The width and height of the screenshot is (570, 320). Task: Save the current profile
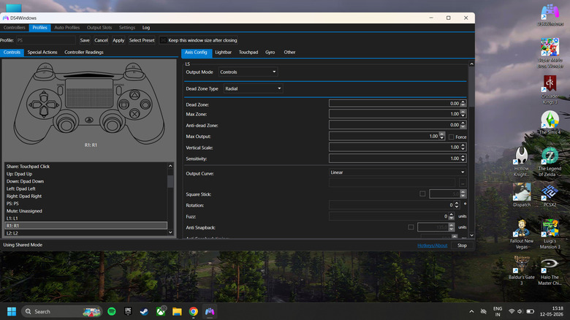point(85,40)
